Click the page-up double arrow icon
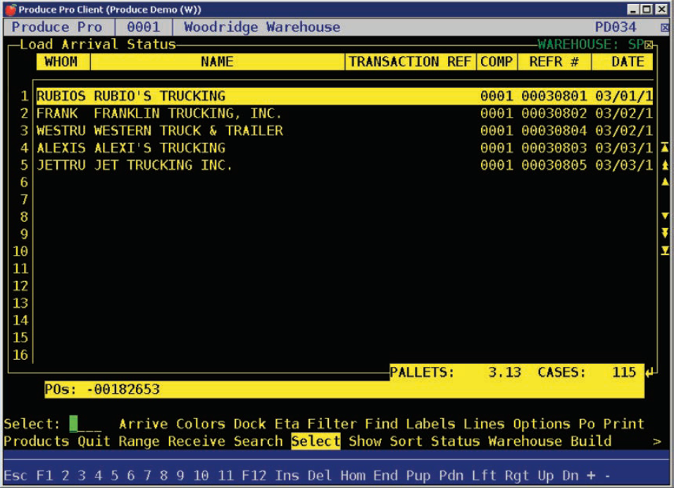The height and width of the screenshot is (488, 674). [x=665, y=165]
